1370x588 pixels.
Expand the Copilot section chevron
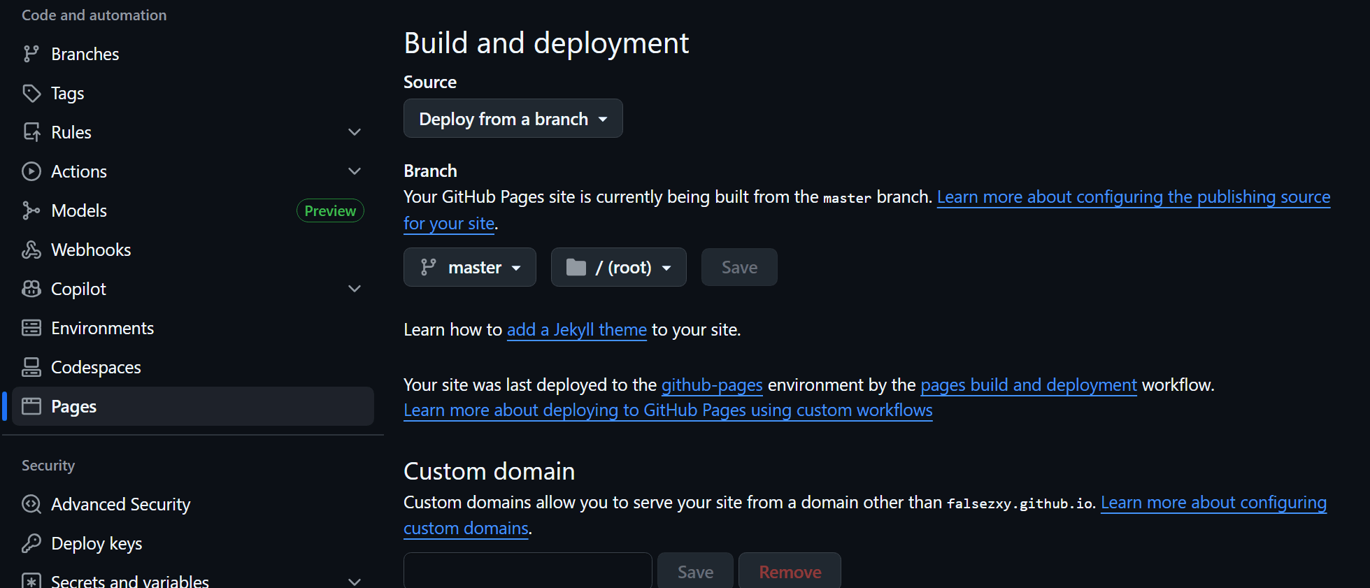(355, 289)
